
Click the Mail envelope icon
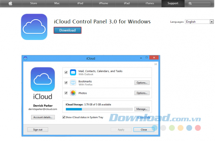coord(73,72)
